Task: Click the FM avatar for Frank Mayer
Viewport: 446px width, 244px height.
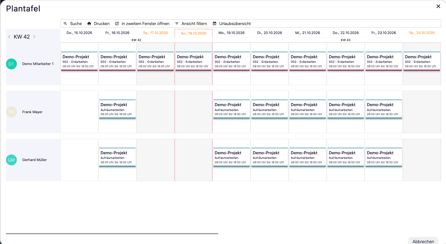Action: [11, 112]
